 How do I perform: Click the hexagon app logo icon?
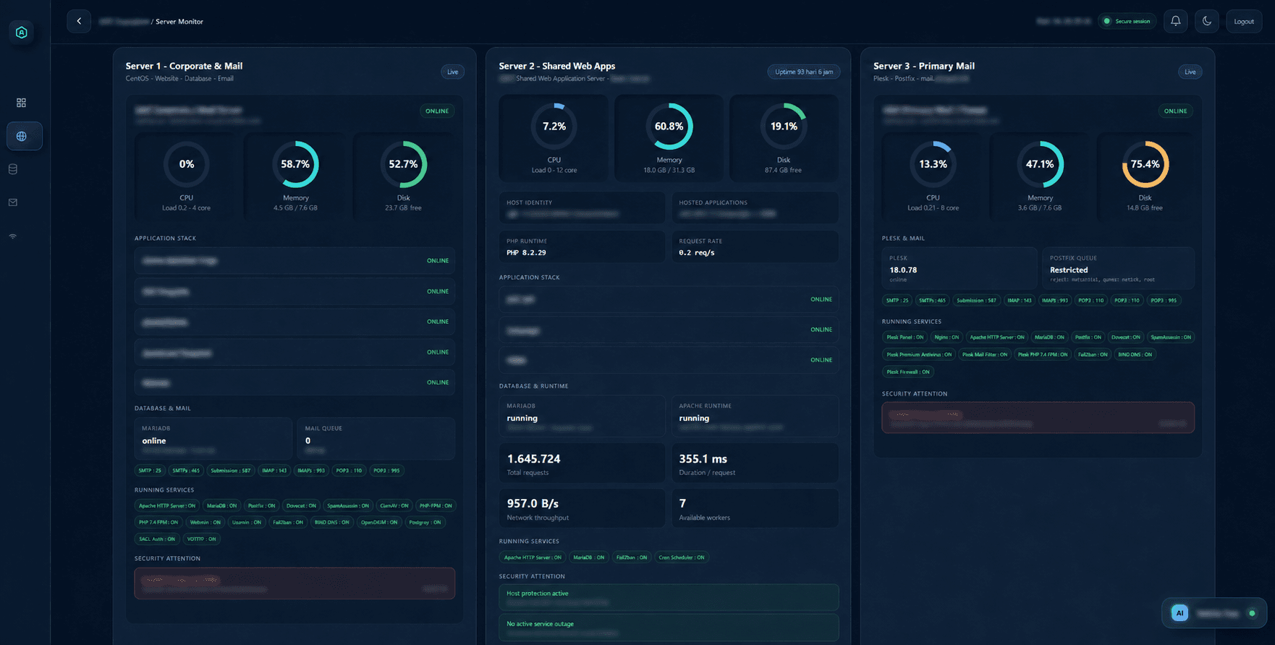point(22,33)
